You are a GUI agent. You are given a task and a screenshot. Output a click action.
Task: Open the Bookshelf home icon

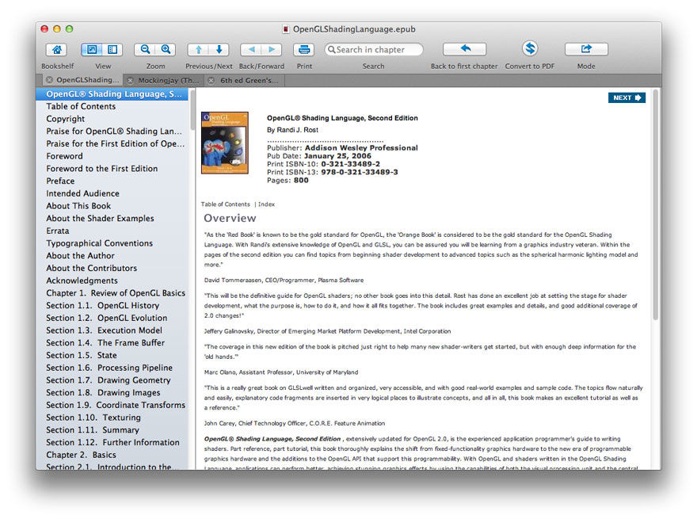tap(57, 49)
